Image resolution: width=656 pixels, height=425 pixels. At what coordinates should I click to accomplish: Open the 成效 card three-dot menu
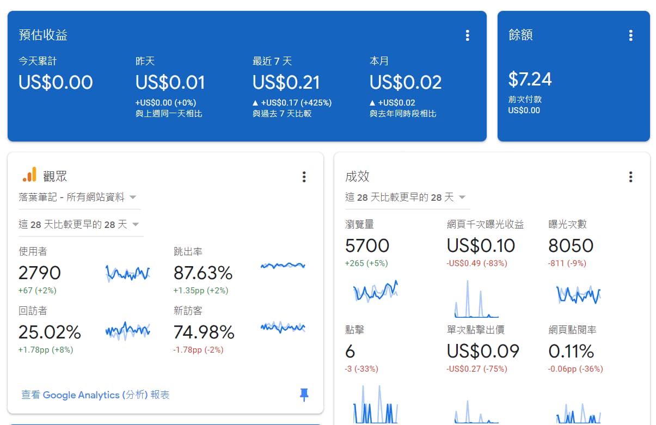(x=630, y=177)
